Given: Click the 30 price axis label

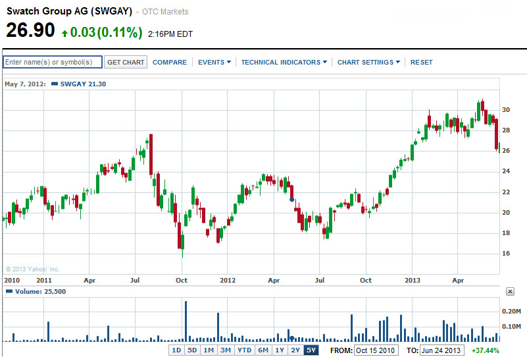Looking at the screenshot, I should click(506, 110).
